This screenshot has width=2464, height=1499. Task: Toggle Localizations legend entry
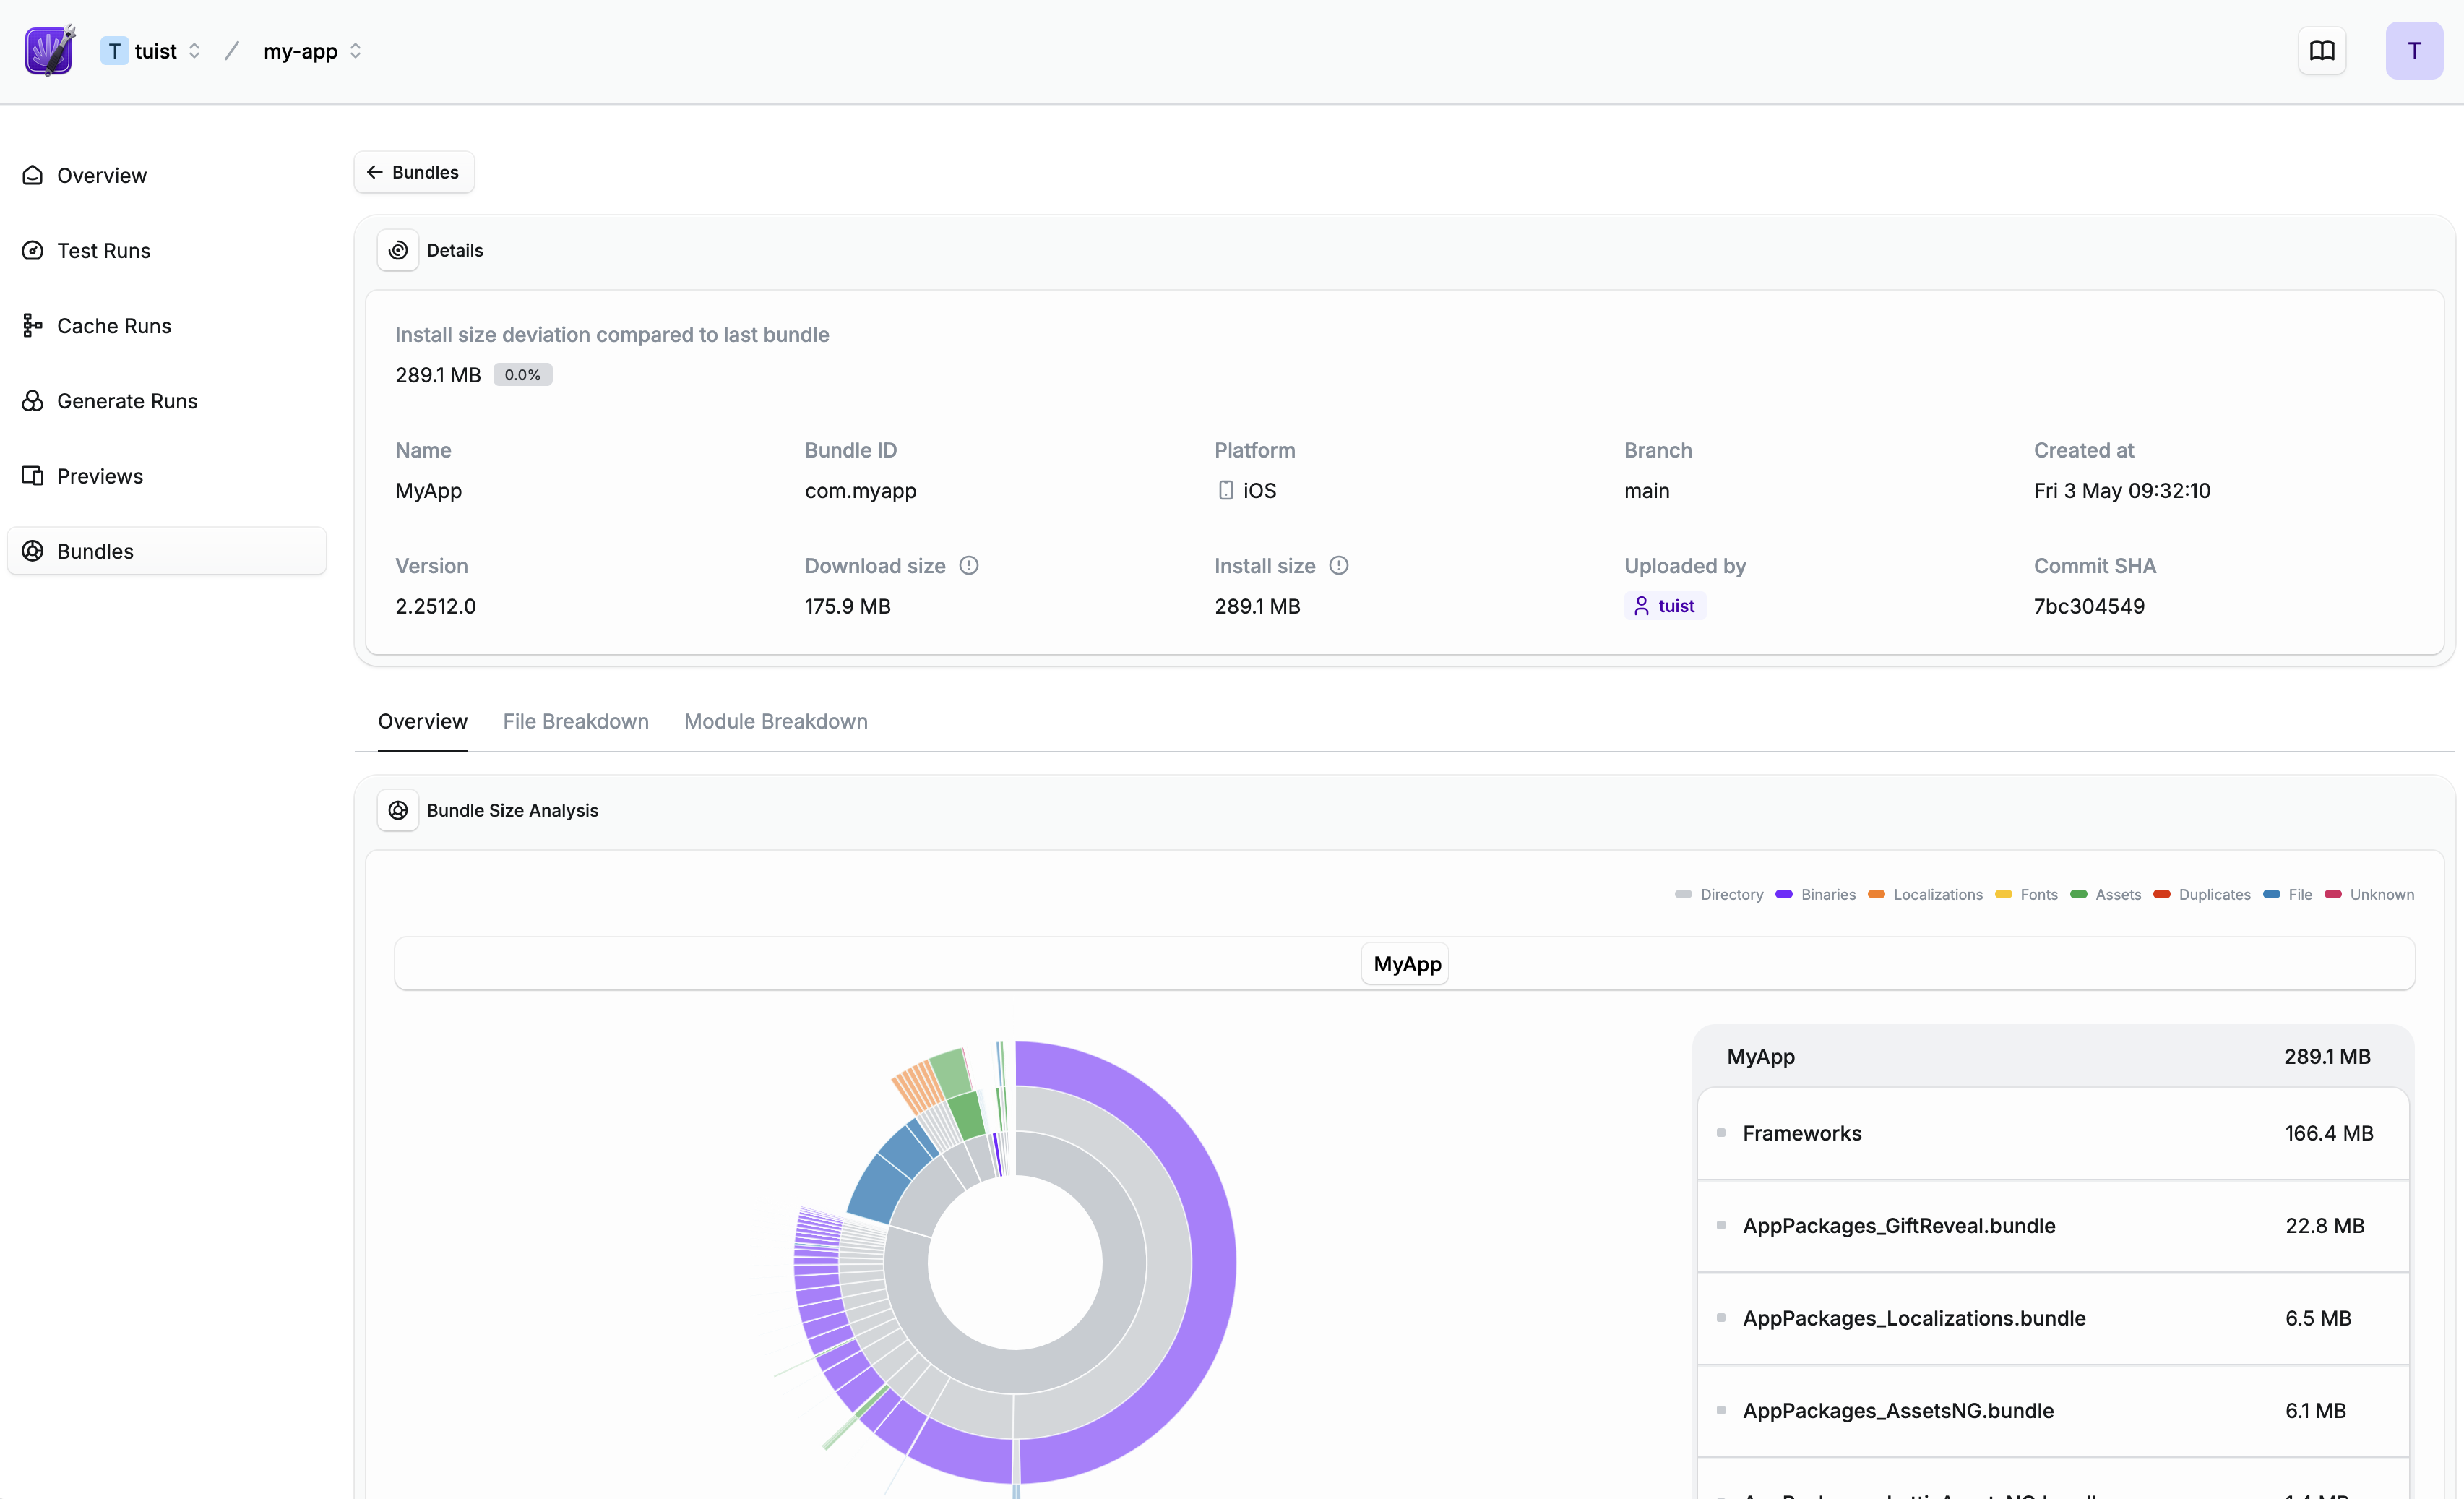point(1936,895)
